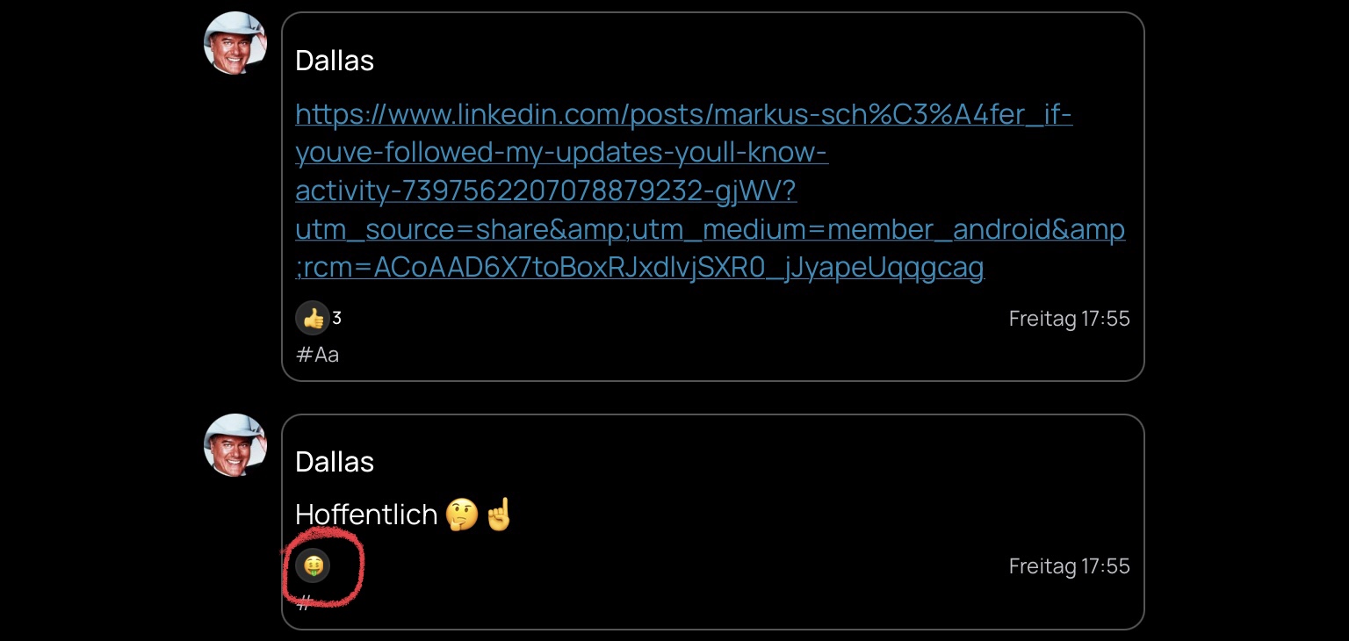Toggle the money-mouth face reaction
1349x641 pixels.
tap(313, 566)
